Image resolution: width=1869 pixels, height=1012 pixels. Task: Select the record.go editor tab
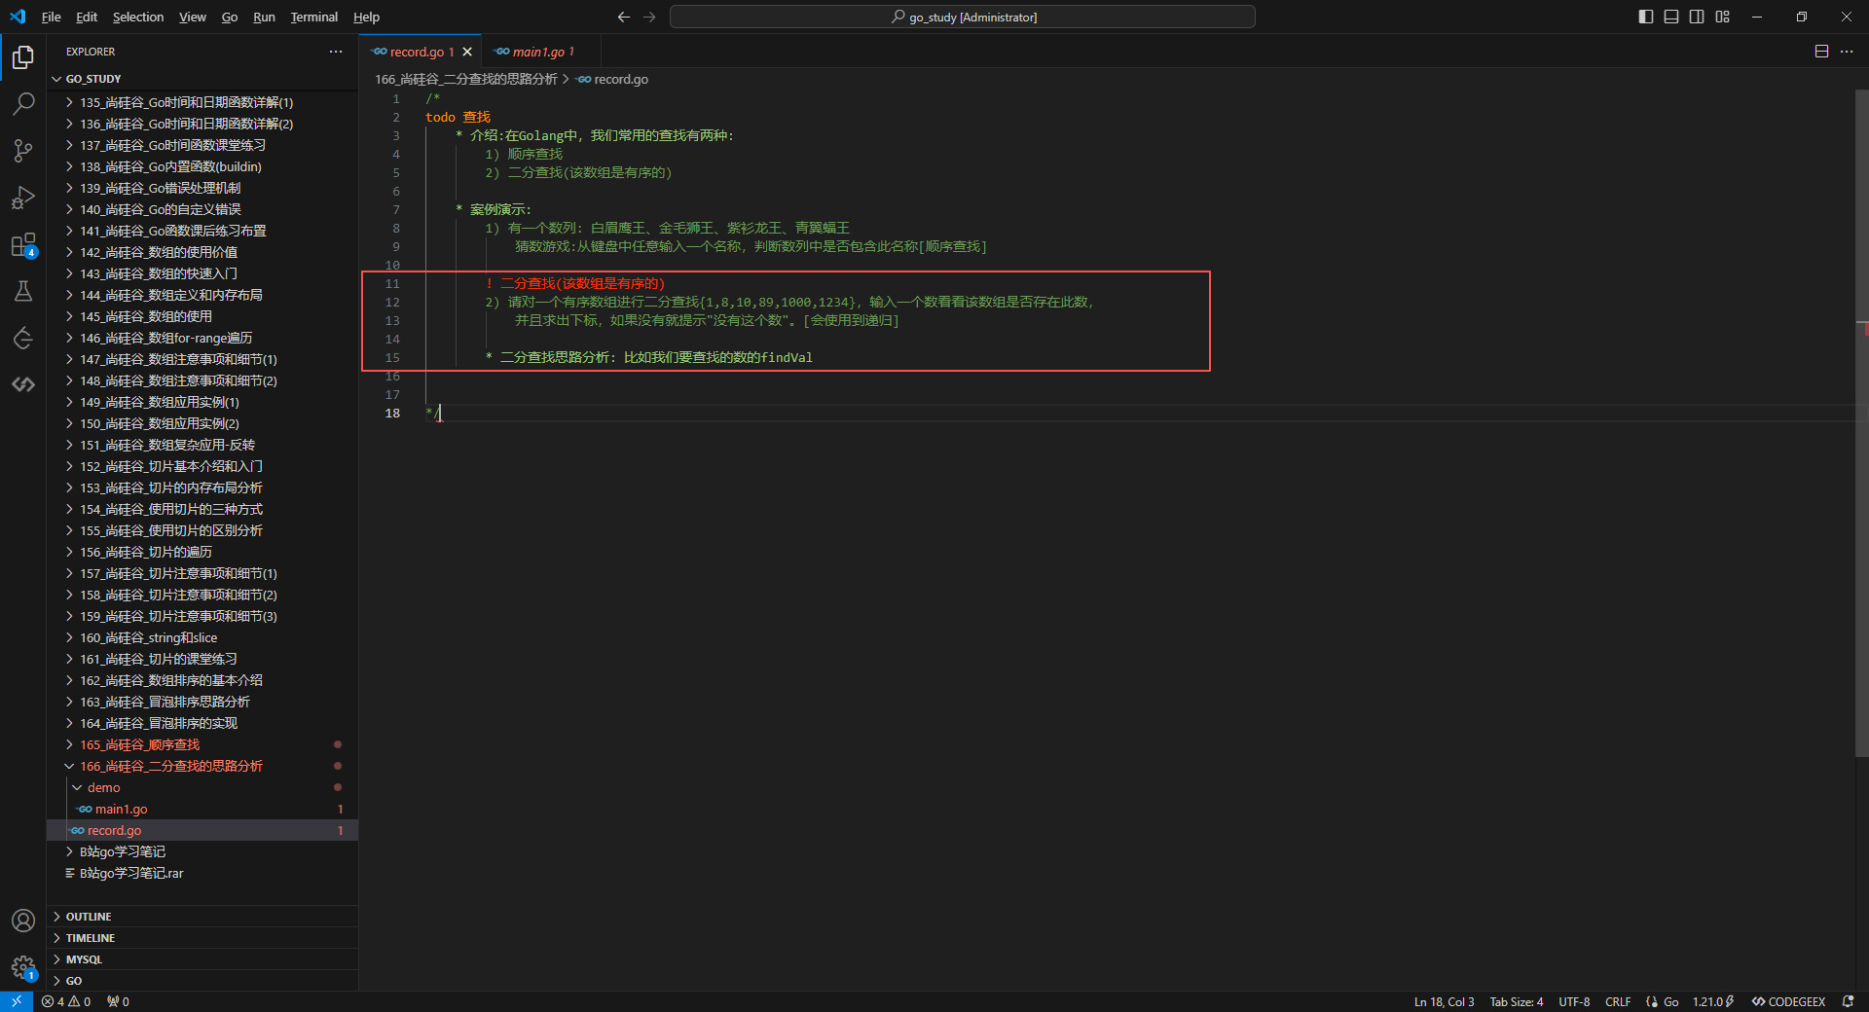tap(421, 52)
